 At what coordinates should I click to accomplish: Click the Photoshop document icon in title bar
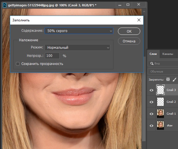(4, 5)
